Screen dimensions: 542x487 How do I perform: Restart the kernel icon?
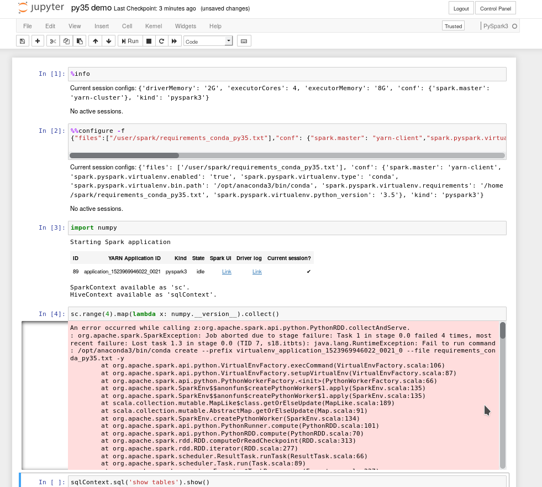click(161, 41)
